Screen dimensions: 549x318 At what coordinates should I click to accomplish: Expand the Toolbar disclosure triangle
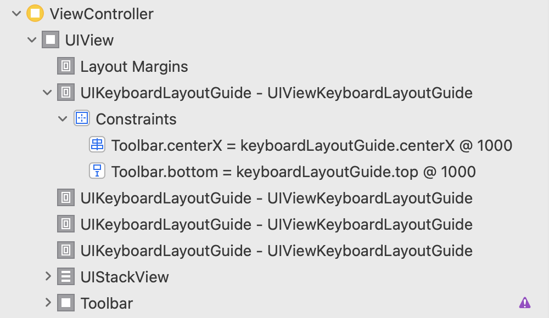tap(47, 303)
